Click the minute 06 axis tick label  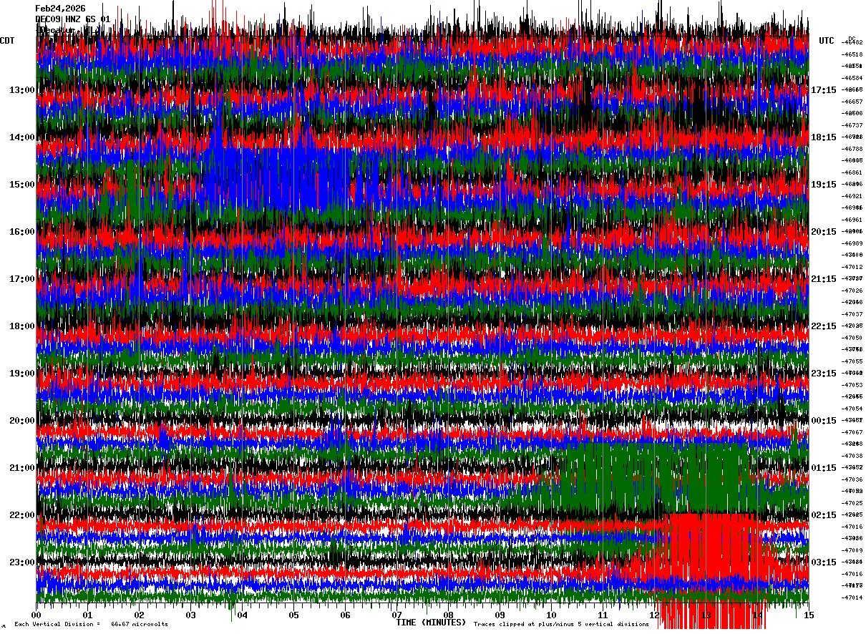(x=346, y=615)
